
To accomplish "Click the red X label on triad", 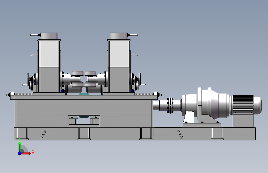I will (x=33, y=152).
